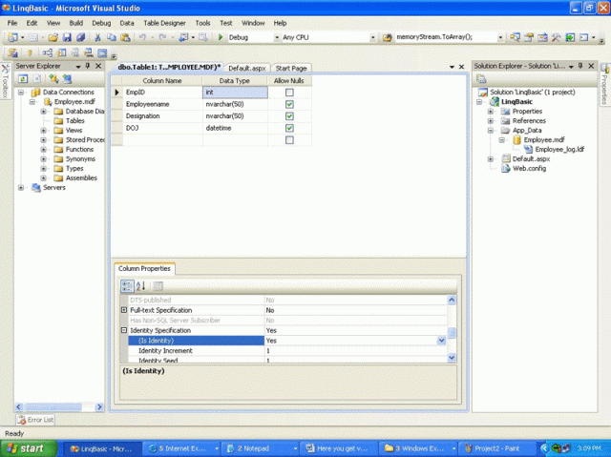Uncheck Allow Nulls for DOJ column
Image resolution: width=611 pixels, height=457 pixels.
pos(289,128)
